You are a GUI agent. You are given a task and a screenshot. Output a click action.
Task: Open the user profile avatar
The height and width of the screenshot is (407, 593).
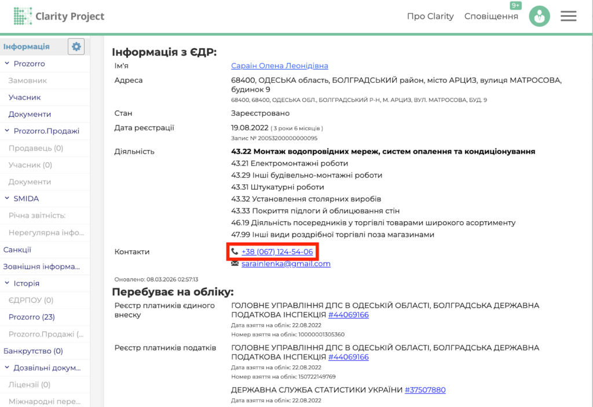click(539, 16)
